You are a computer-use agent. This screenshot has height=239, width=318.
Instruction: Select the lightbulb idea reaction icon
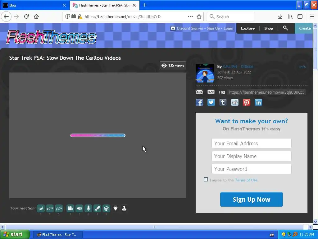point(116,208)
